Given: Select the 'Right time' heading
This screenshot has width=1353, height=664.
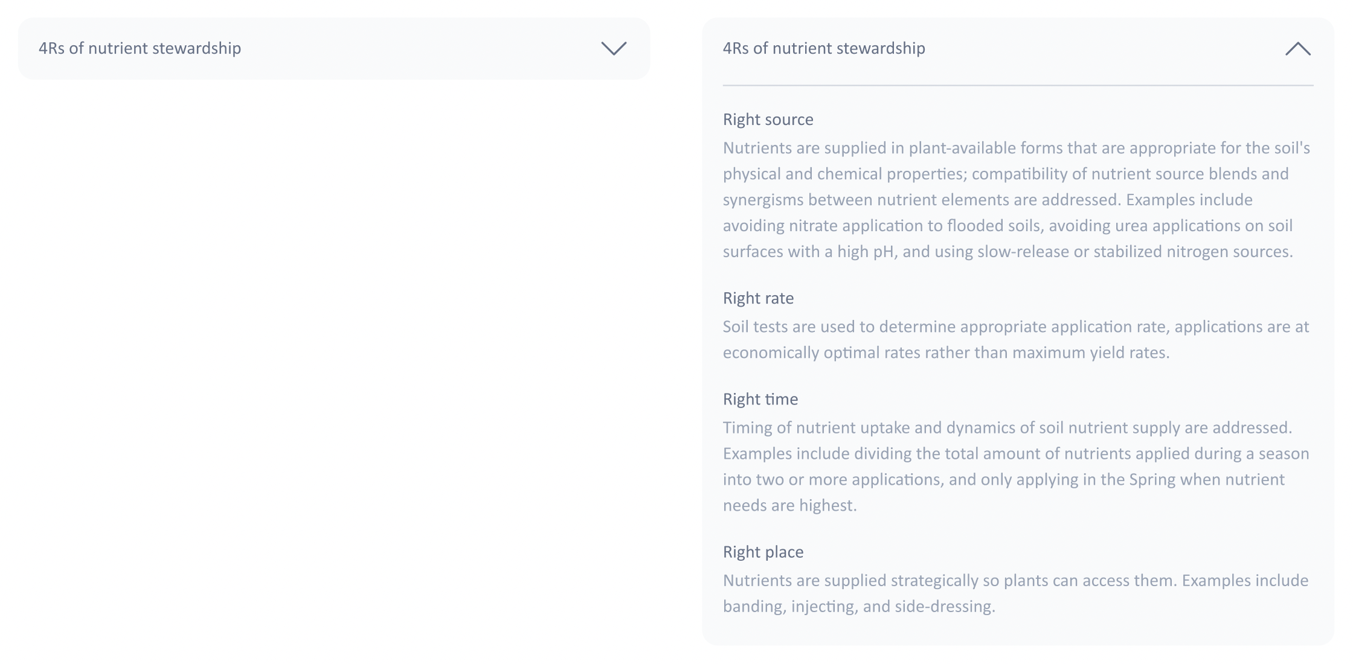Looking at the screenshot, I should click(760, 399).
